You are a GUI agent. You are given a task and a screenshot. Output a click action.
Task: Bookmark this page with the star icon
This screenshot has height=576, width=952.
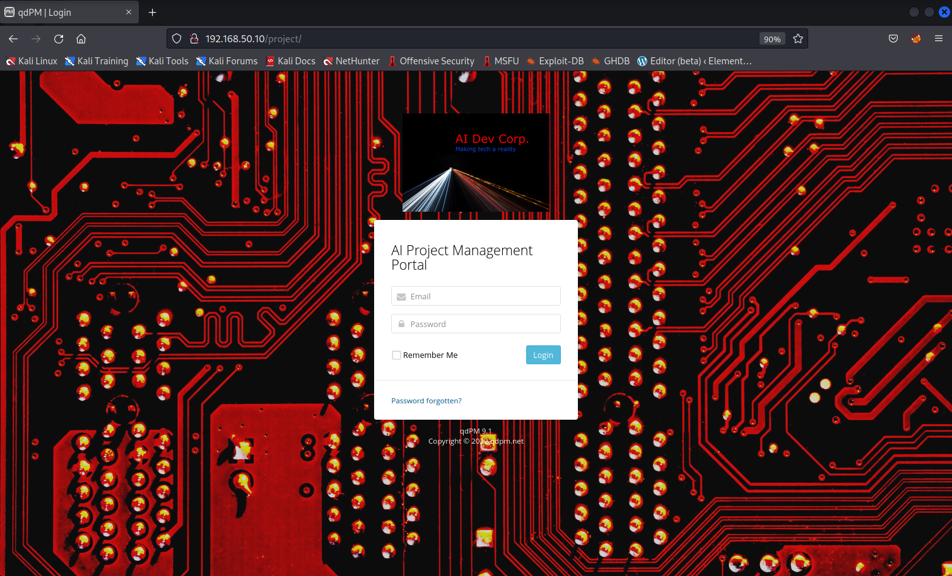point(798,39)
